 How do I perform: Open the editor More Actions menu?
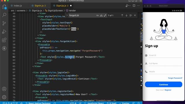pyautogui.click(x=138, y=5)
